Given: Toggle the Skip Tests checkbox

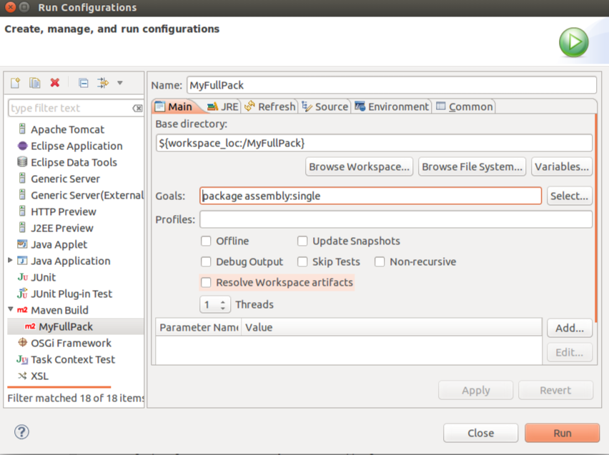Looking at the screenshot, I should (x=302, y=262).
